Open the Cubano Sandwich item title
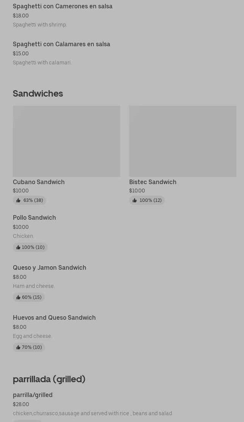The image size is (244, 422). tap(39, 182)
